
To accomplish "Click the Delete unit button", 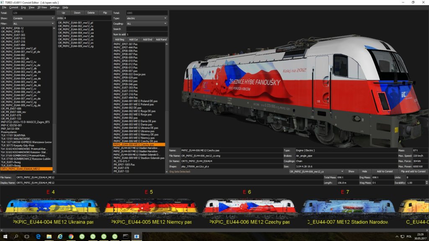I will [91, 13].
